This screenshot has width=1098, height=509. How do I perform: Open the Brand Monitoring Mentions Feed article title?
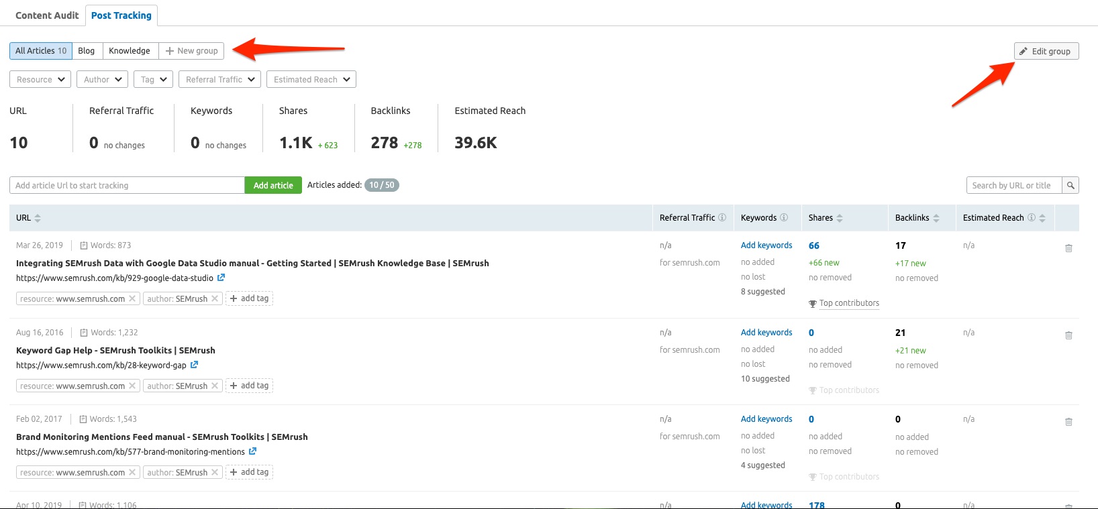click(162, 437)
